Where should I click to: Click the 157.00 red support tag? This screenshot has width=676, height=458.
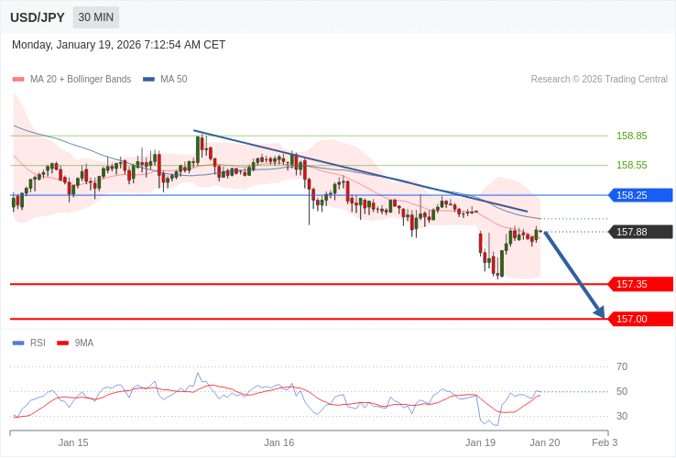click(x=640, y=319)
